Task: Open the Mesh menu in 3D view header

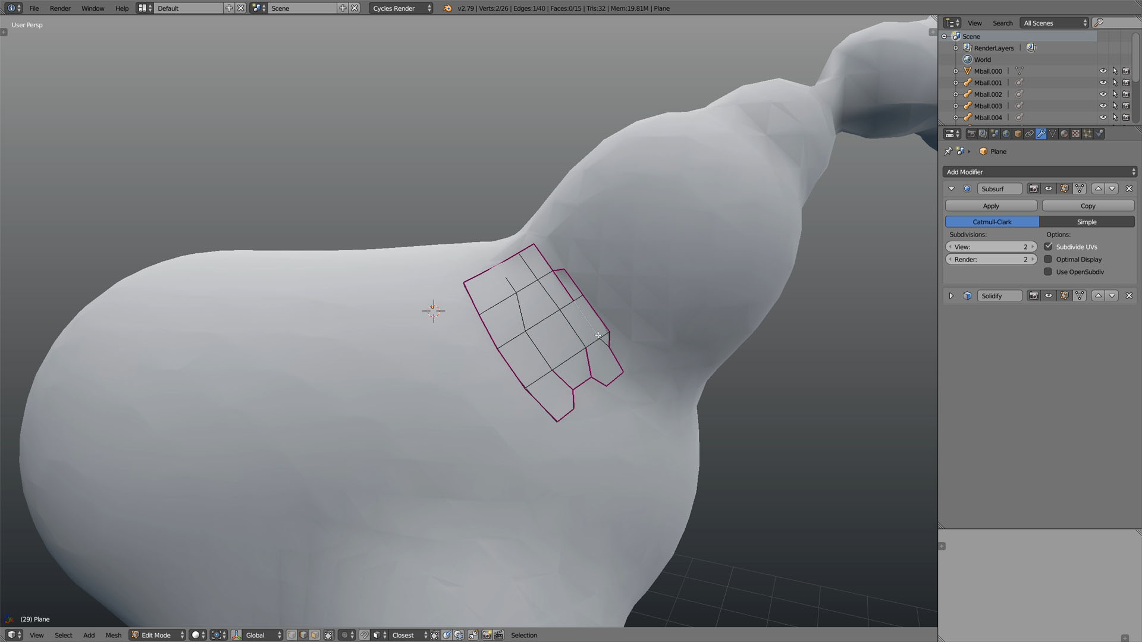Action: point(113,635)
